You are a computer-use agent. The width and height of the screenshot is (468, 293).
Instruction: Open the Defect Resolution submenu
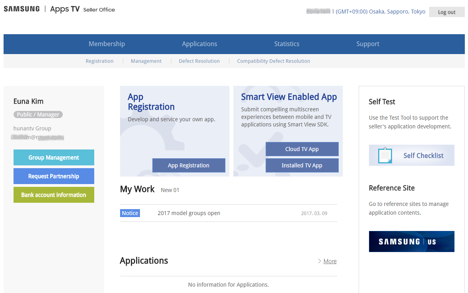(199, 61)
